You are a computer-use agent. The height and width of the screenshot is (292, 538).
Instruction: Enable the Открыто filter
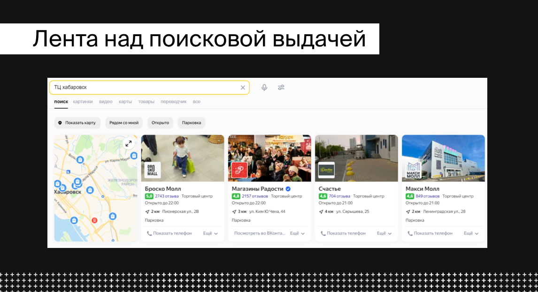click(160, 123)
